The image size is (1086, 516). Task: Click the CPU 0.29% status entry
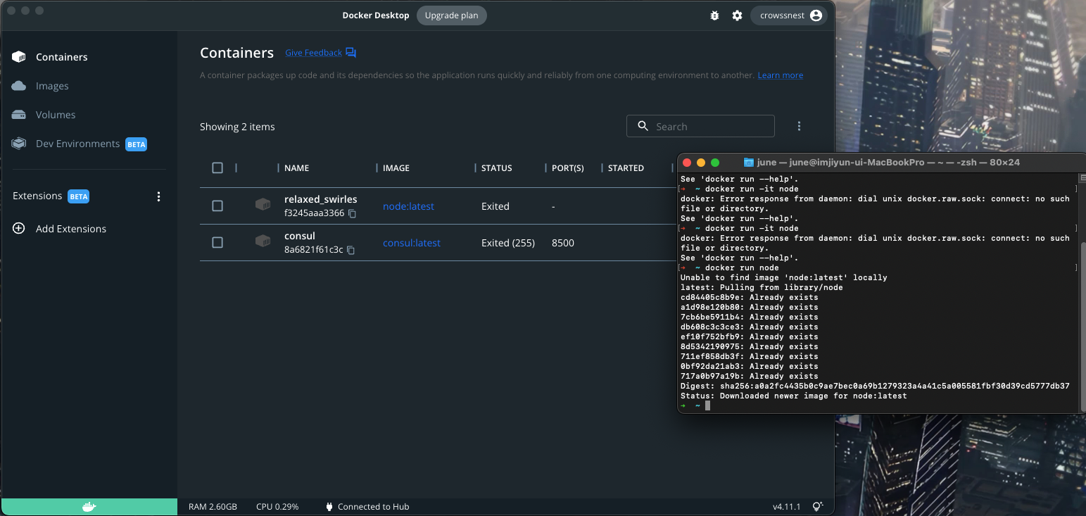[277, 507]
